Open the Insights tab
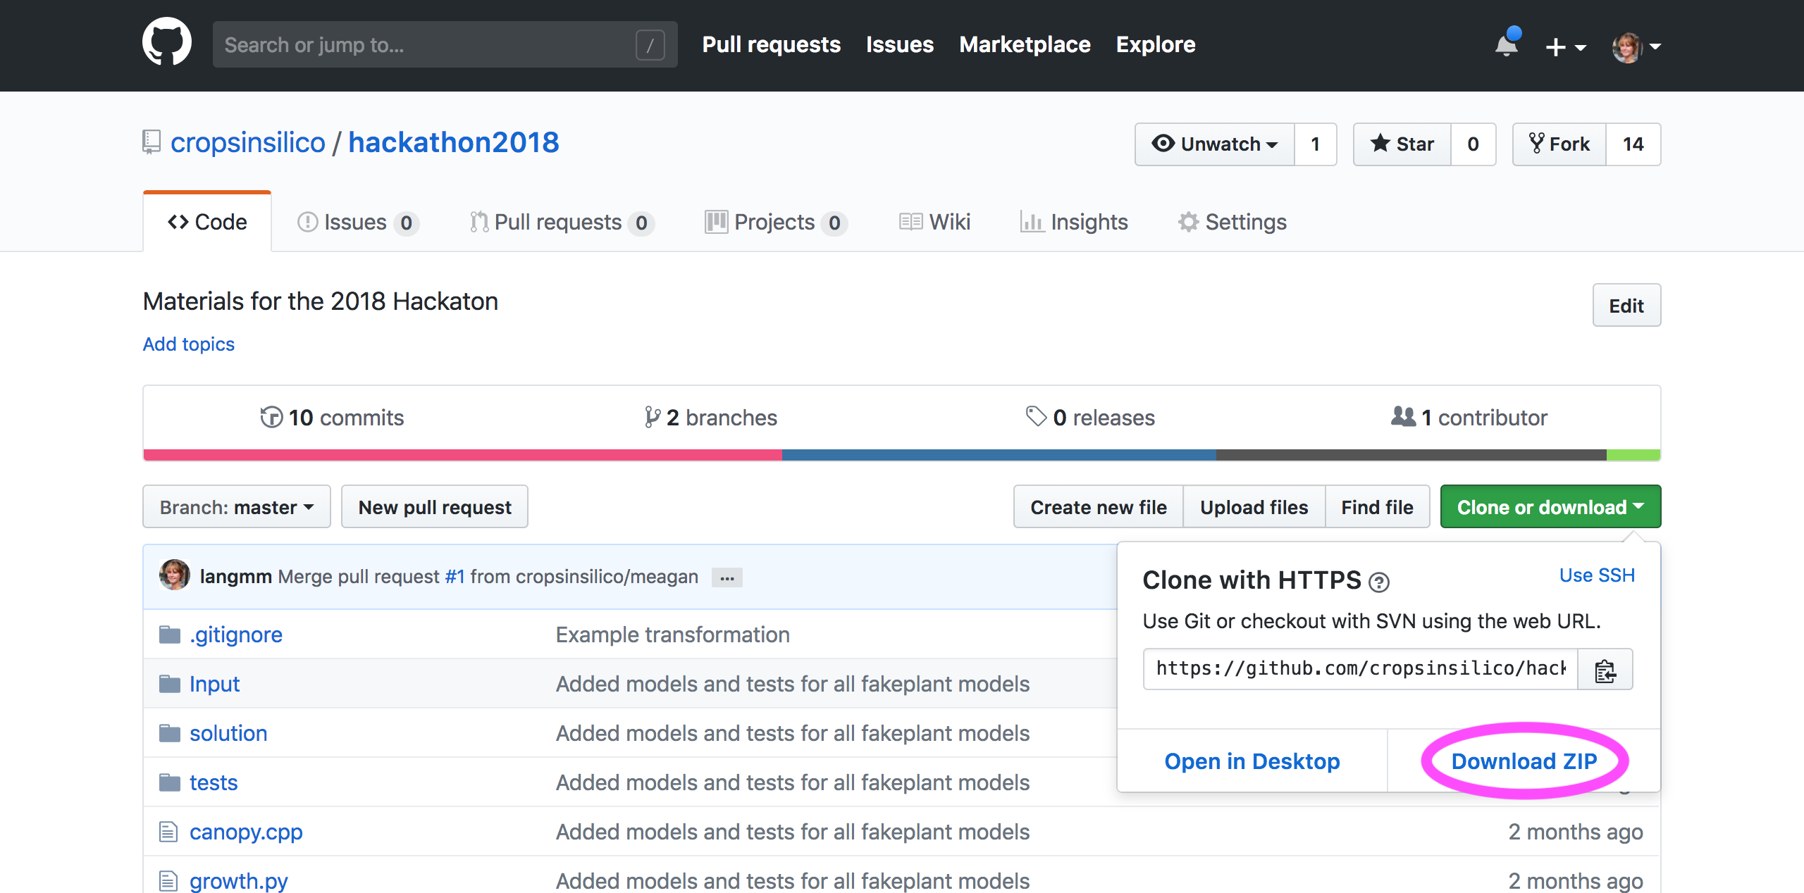Viewport: 1804px width, 893px height. tap(1074, 223)
